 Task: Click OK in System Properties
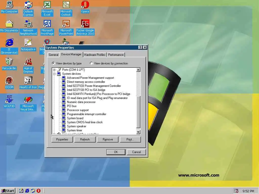tap(116, 152)
